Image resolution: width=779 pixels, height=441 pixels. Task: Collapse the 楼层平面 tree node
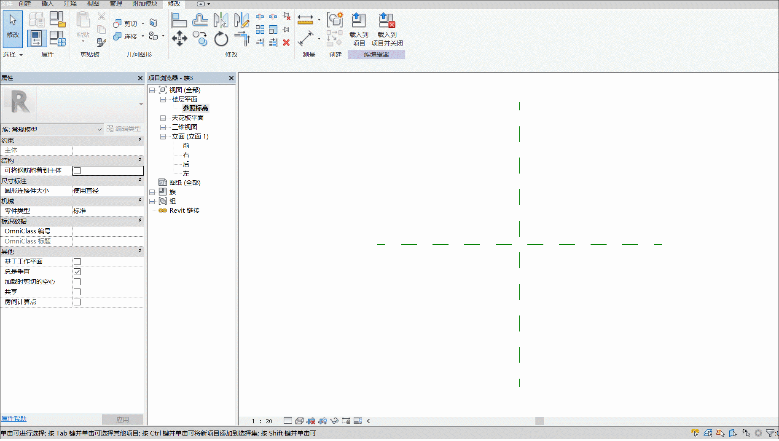(163, 99)
